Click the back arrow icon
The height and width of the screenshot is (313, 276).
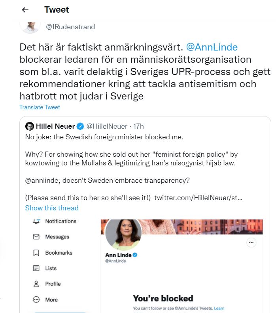coord(25,10)
